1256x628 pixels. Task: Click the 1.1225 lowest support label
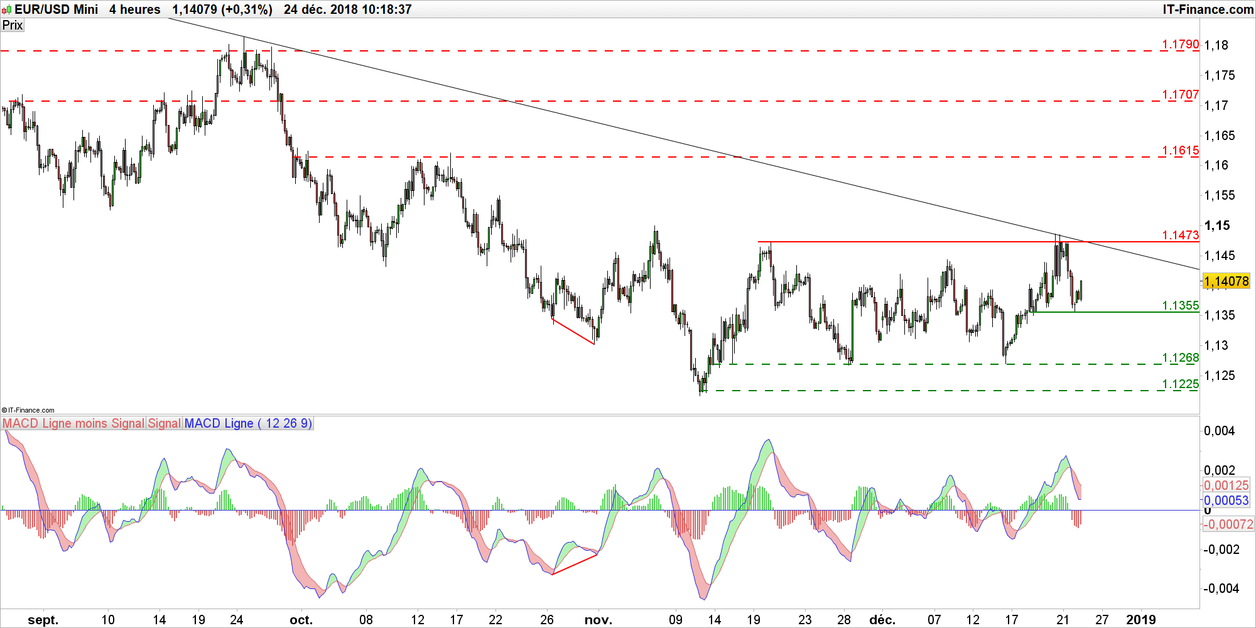(x=1180, y=384)
